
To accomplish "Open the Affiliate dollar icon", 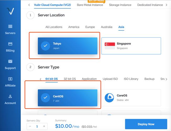I will [10, 79].
